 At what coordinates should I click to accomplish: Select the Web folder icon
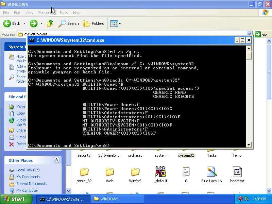tap(109, 172)
